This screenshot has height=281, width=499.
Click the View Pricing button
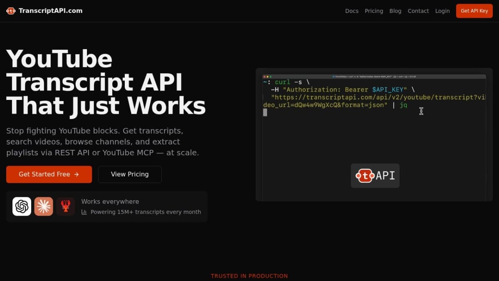[x=130, y=174]
